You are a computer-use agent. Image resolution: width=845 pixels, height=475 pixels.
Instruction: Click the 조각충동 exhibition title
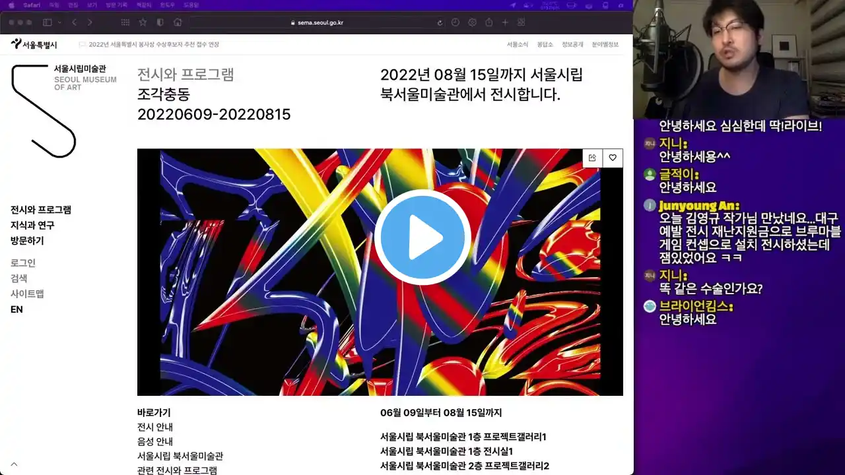click(x=164, y=94)
